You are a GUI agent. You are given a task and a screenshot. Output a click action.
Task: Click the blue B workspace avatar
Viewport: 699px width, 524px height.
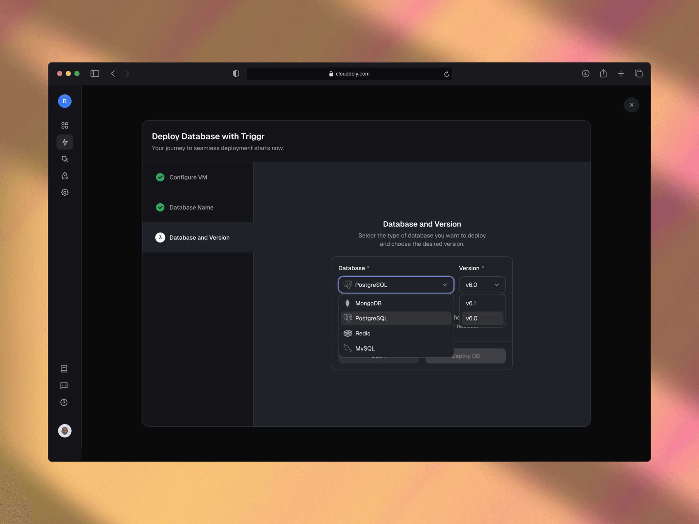pyautogui.click(x=65, y=101)
